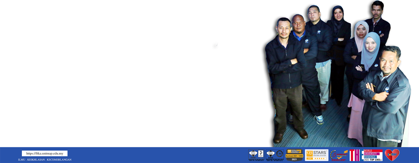
Task: Select the woman wearing pink hijab
Action: (360, 31)
